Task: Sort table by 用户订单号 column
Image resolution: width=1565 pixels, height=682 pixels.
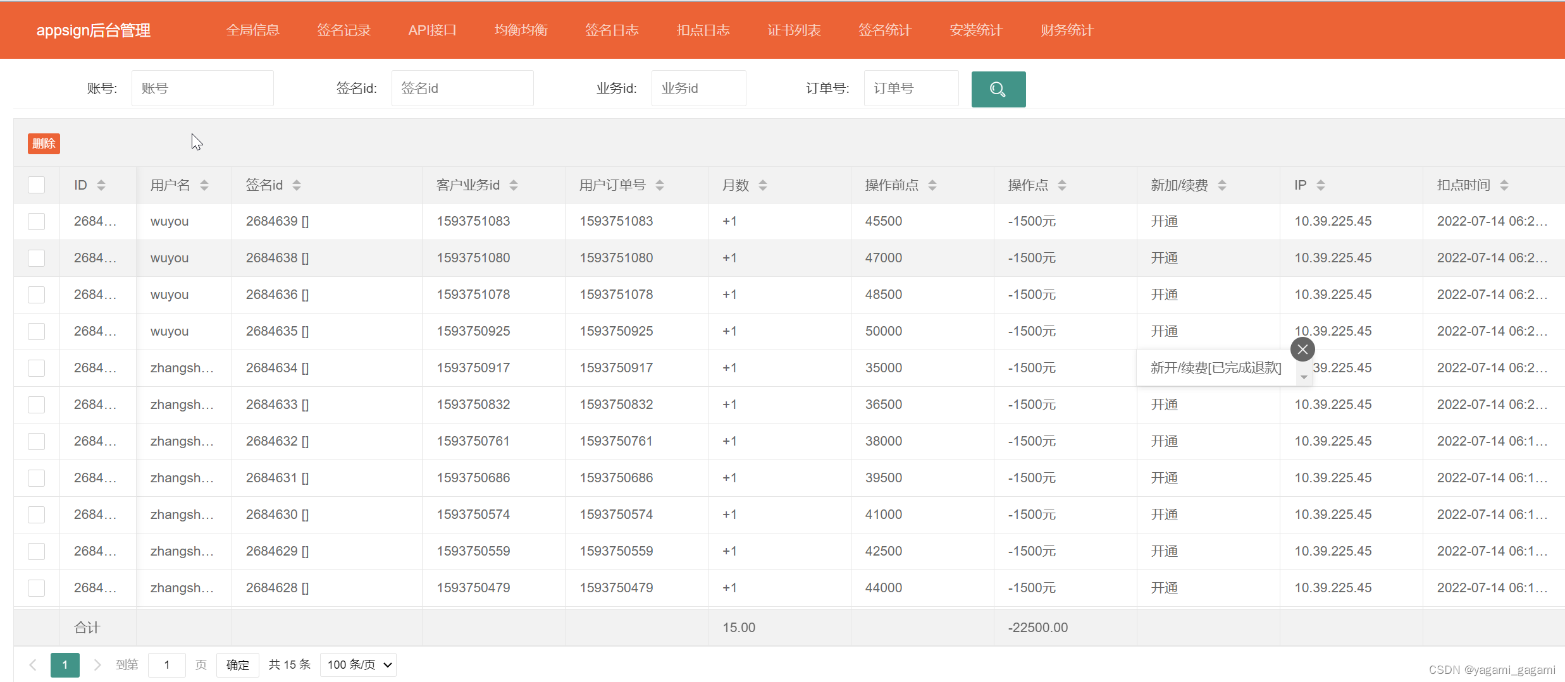Action: coord(660,185)
